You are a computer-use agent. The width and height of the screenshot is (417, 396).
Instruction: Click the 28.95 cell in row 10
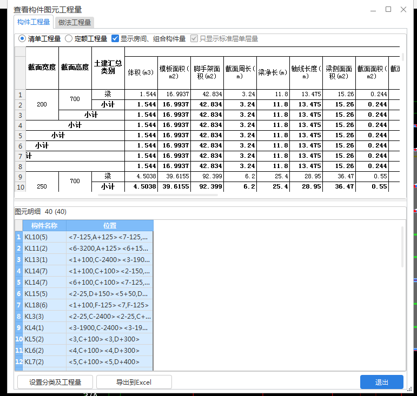click(x=306, y=187)
